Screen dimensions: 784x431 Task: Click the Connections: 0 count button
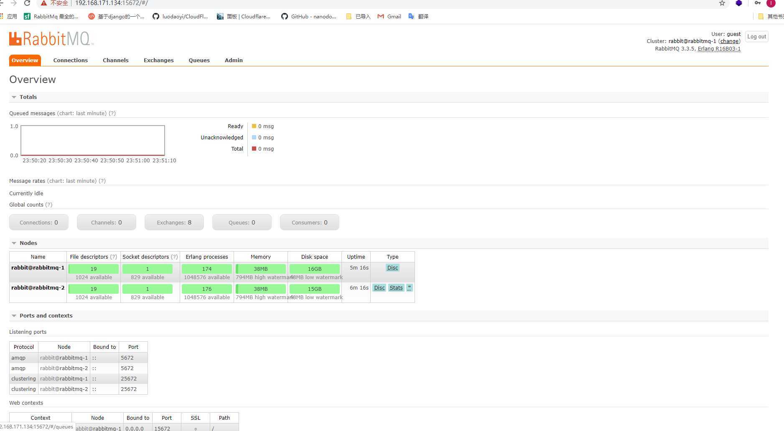pos(39,222)
